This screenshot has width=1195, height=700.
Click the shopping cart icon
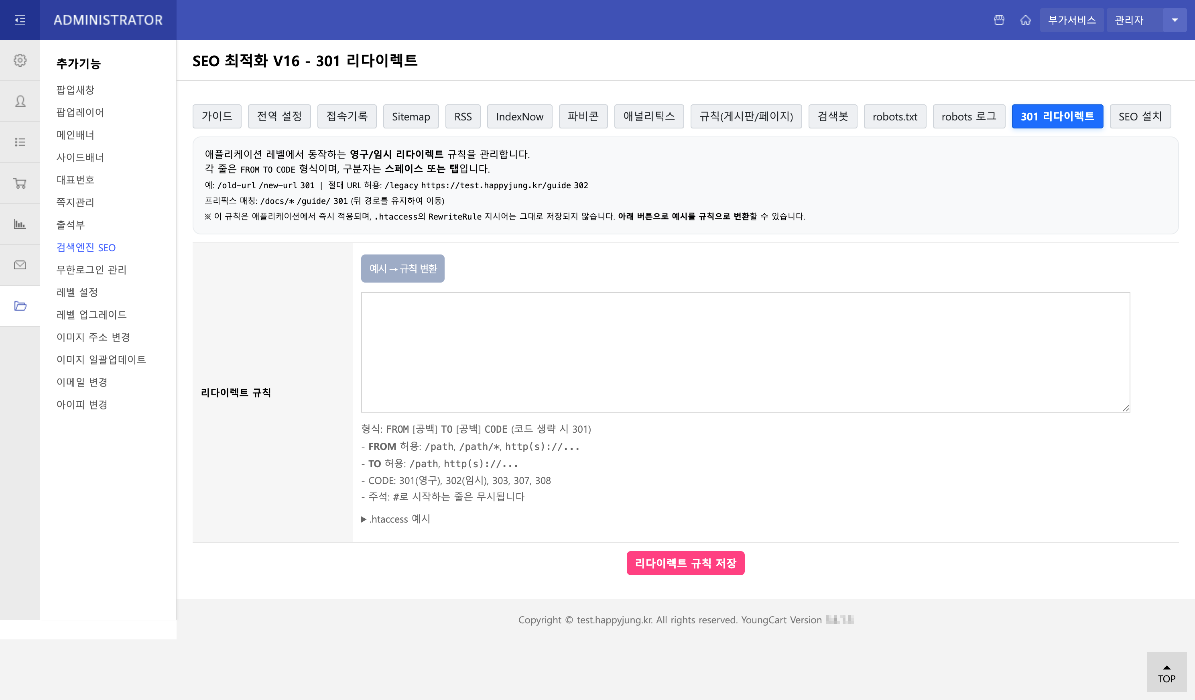tap(20, 183)
